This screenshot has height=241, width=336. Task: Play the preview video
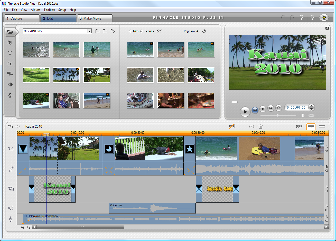tap(245, 112)
